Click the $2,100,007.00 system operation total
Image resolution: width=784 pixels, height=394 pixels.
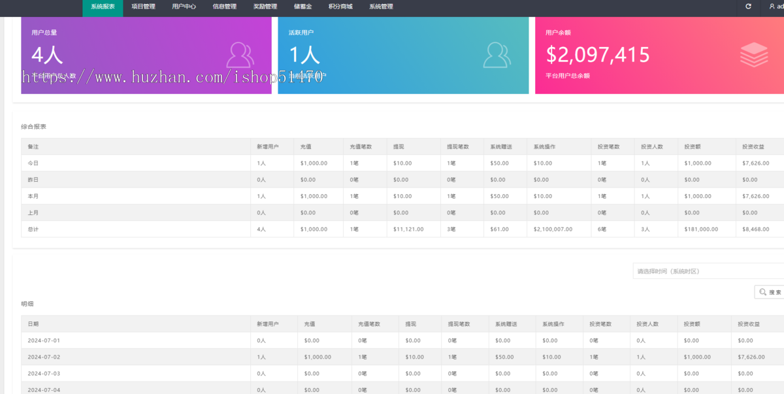553,229
